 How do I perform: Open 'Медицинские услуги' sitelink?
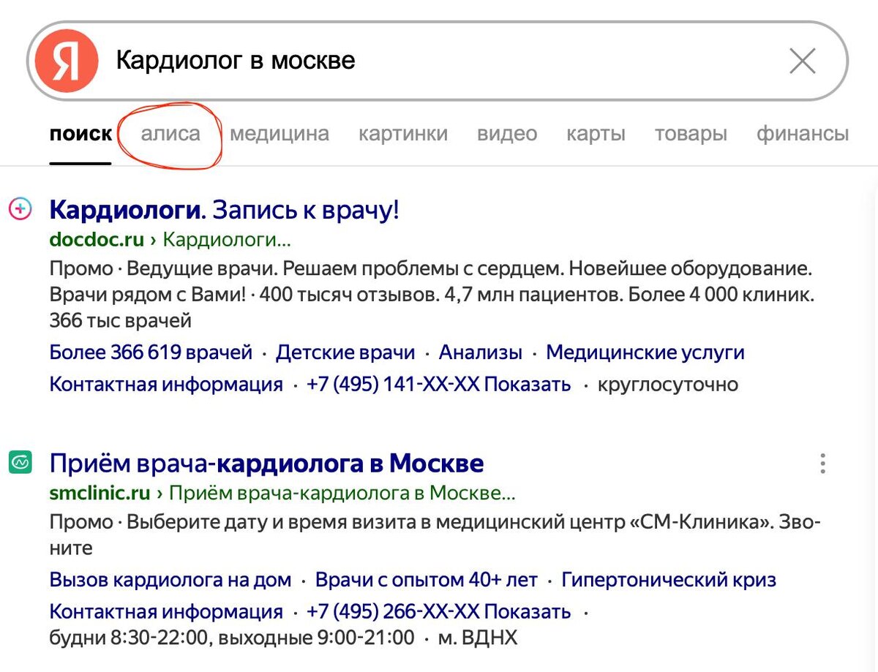click(x=645, y=352)
